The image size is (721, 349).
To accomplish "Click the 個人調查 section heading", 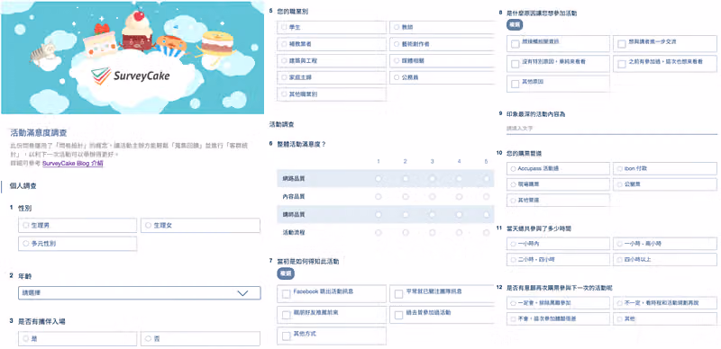I will click(x=23, y=186).
